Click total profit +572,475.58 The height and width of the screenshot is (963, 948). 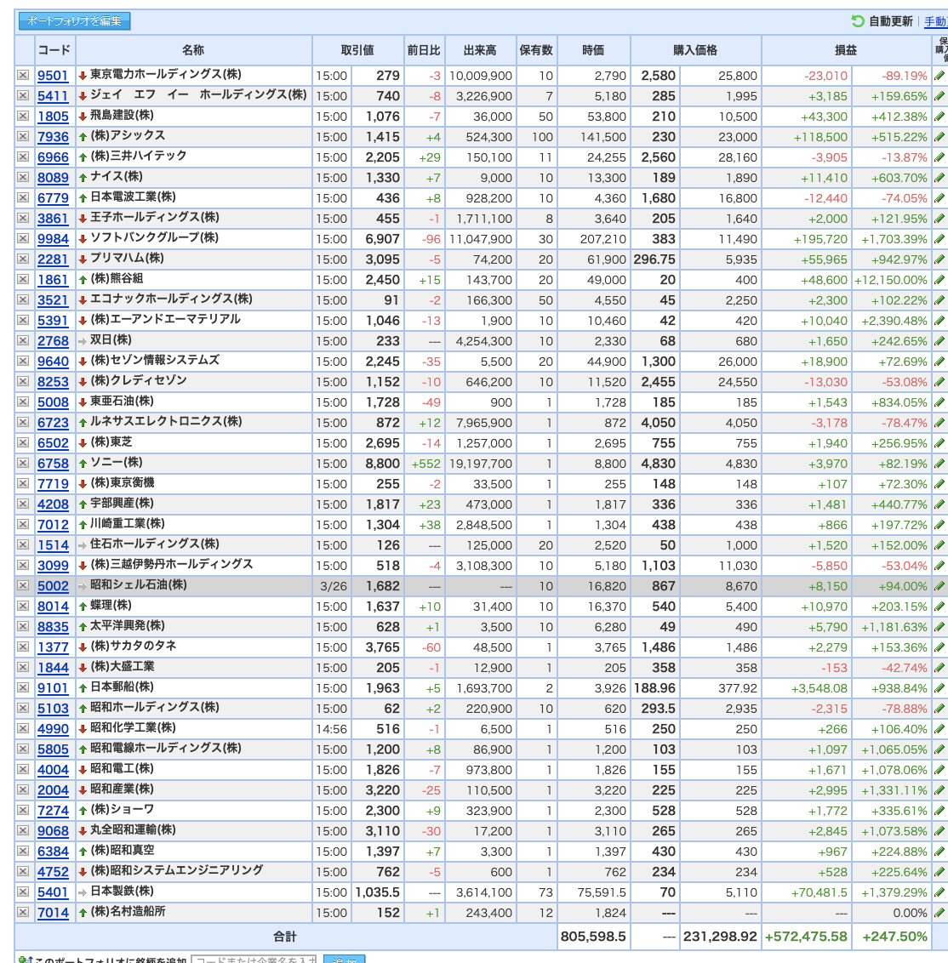click(x=806, y=937)
